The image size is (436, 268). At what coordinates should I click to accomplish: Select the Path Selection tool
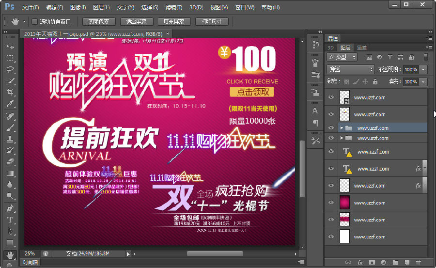(10, 231)
